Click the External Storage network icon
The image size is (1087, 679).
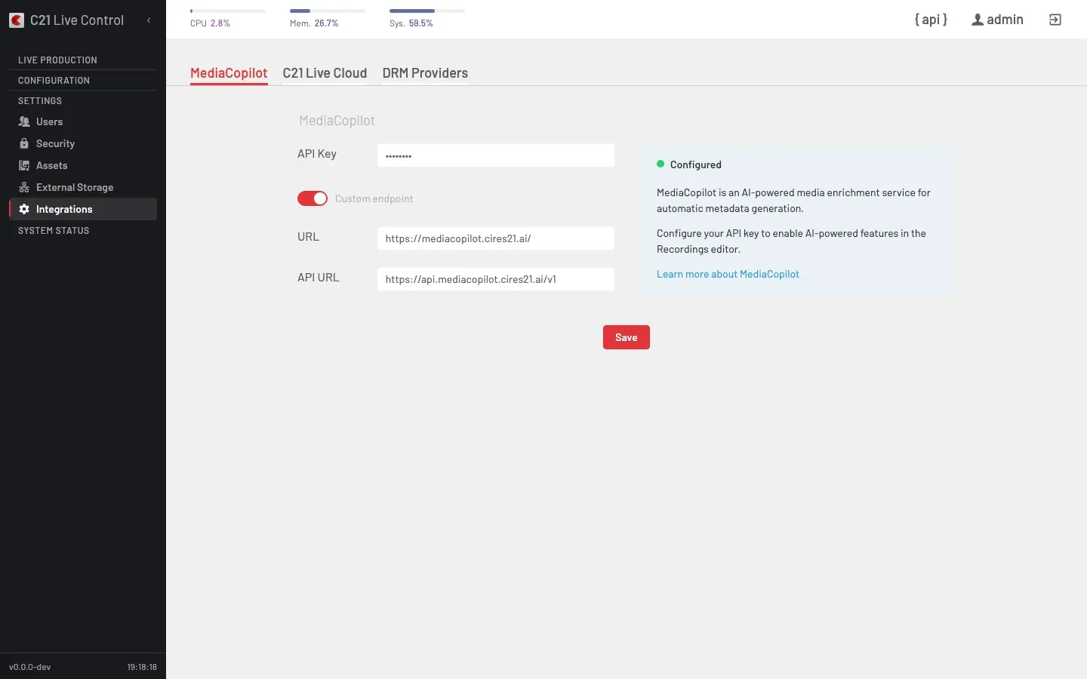(x=24, y=187)
